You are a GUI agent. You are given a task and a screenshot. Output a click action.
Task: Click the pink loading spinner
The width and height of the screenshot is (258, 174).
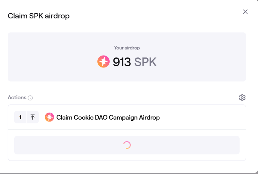[127, 145]
